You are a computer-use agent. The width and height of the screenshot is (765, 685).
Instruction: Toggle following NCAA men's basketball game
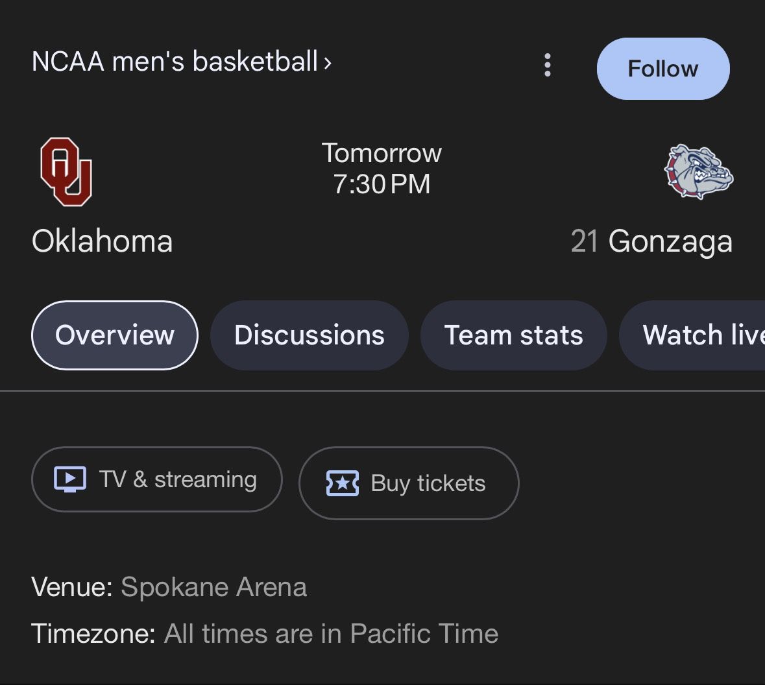pos(662,68)
